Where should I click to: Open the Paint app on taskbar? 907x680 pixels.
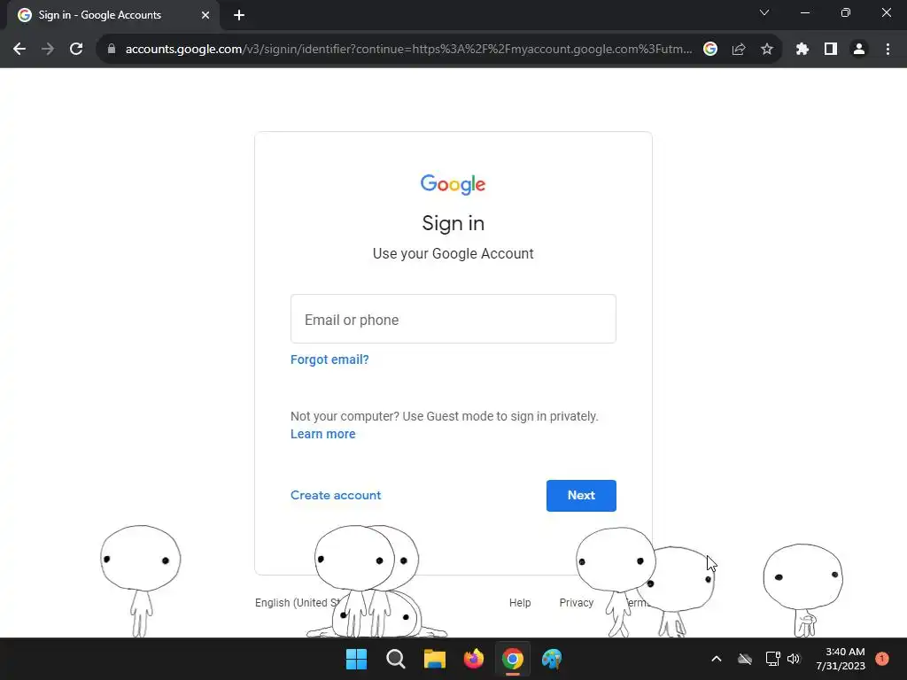[x=552, y=659]
